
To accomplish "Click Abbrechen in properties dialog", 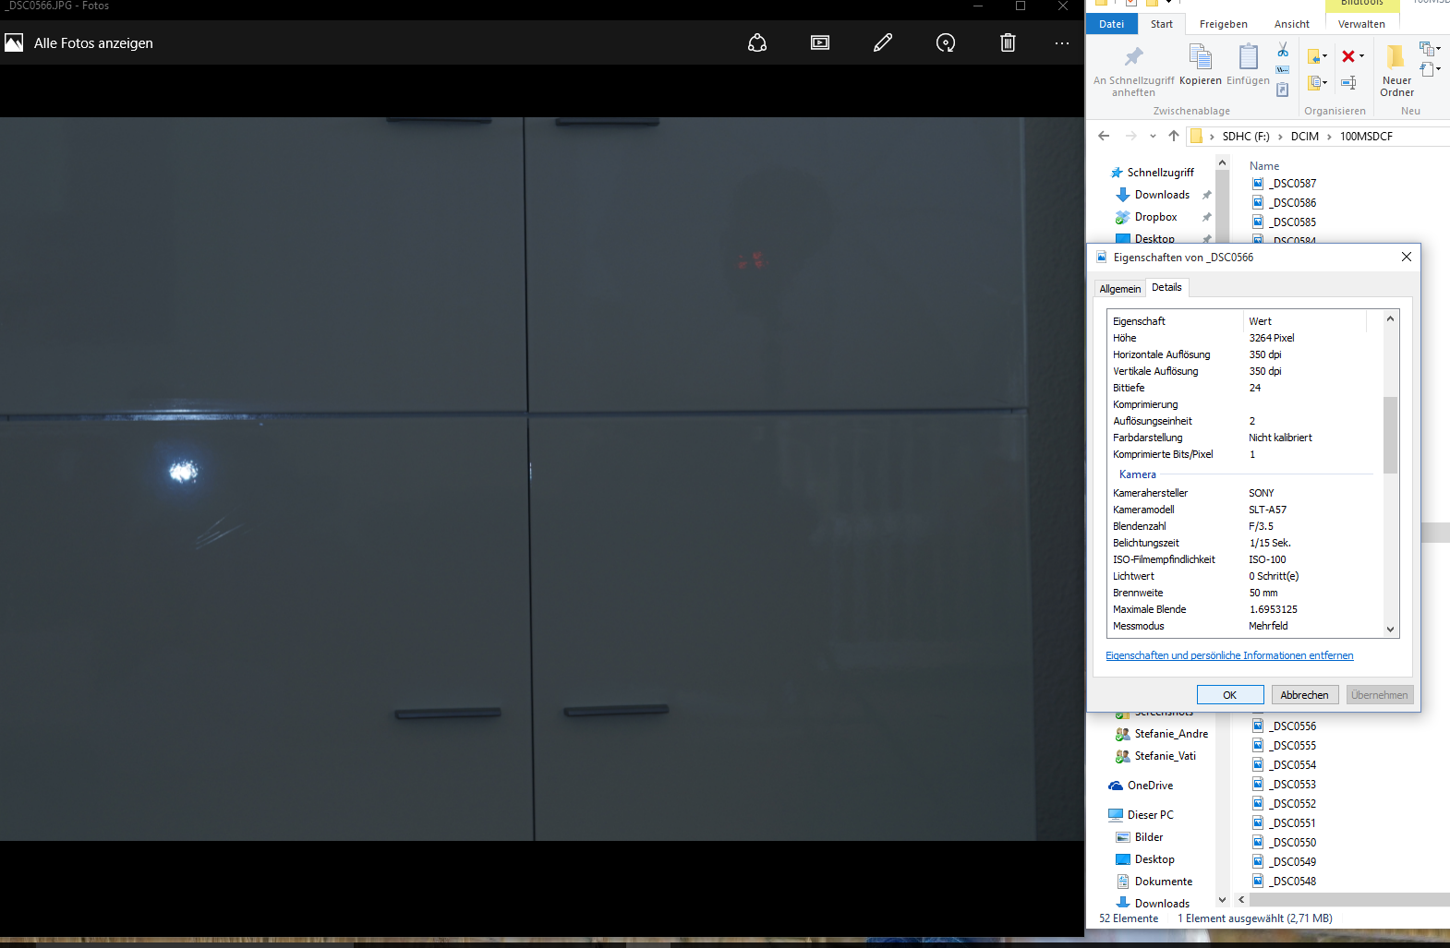I will tap(1304, 695).
